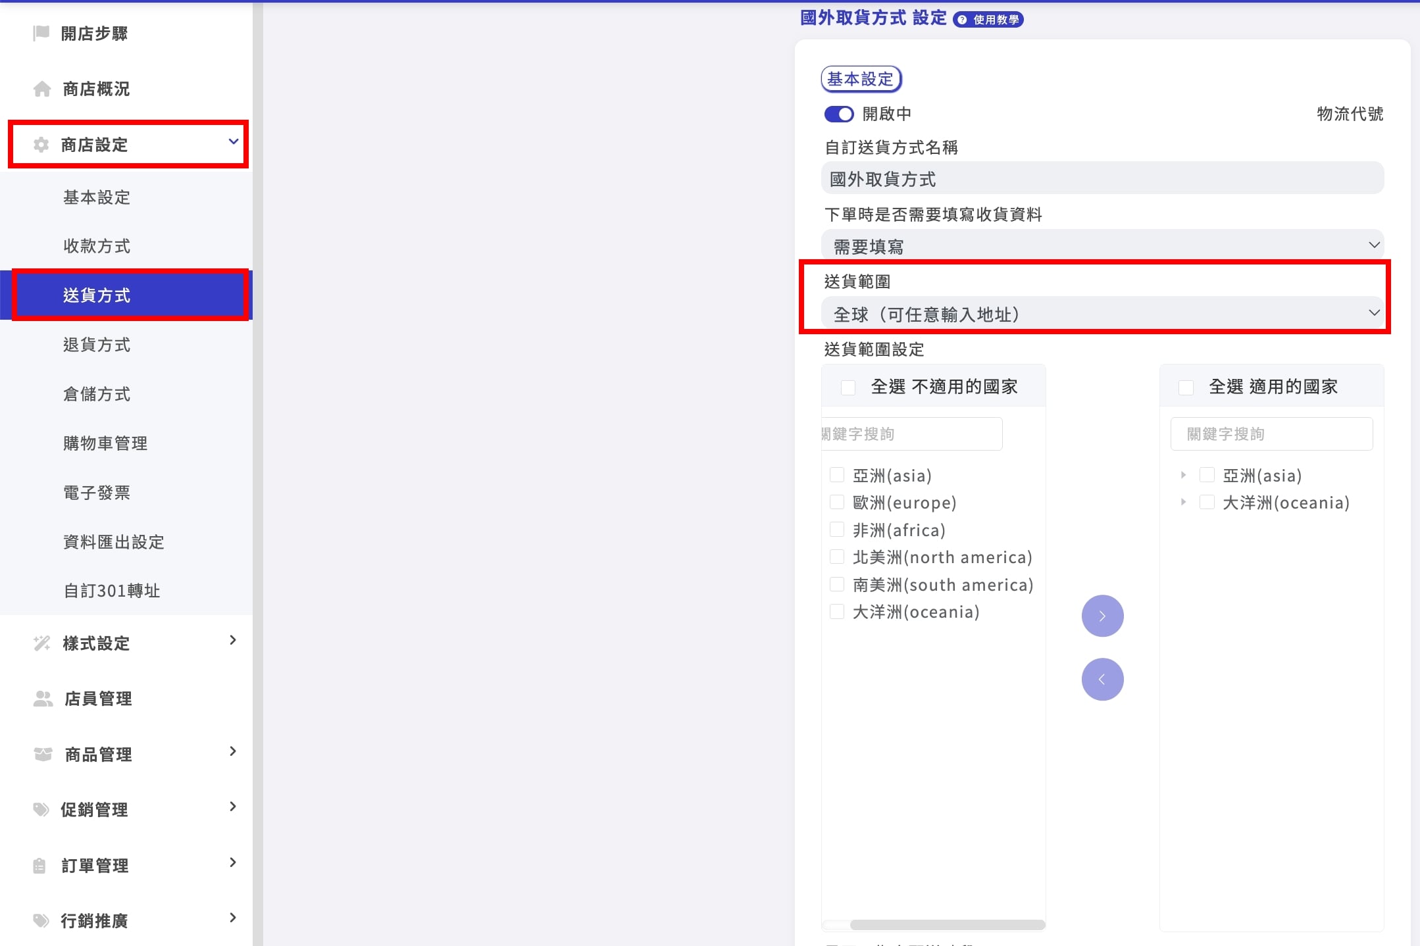Click horizontal scrollbar under inapplicable countries list

click(x=947, y=925)
